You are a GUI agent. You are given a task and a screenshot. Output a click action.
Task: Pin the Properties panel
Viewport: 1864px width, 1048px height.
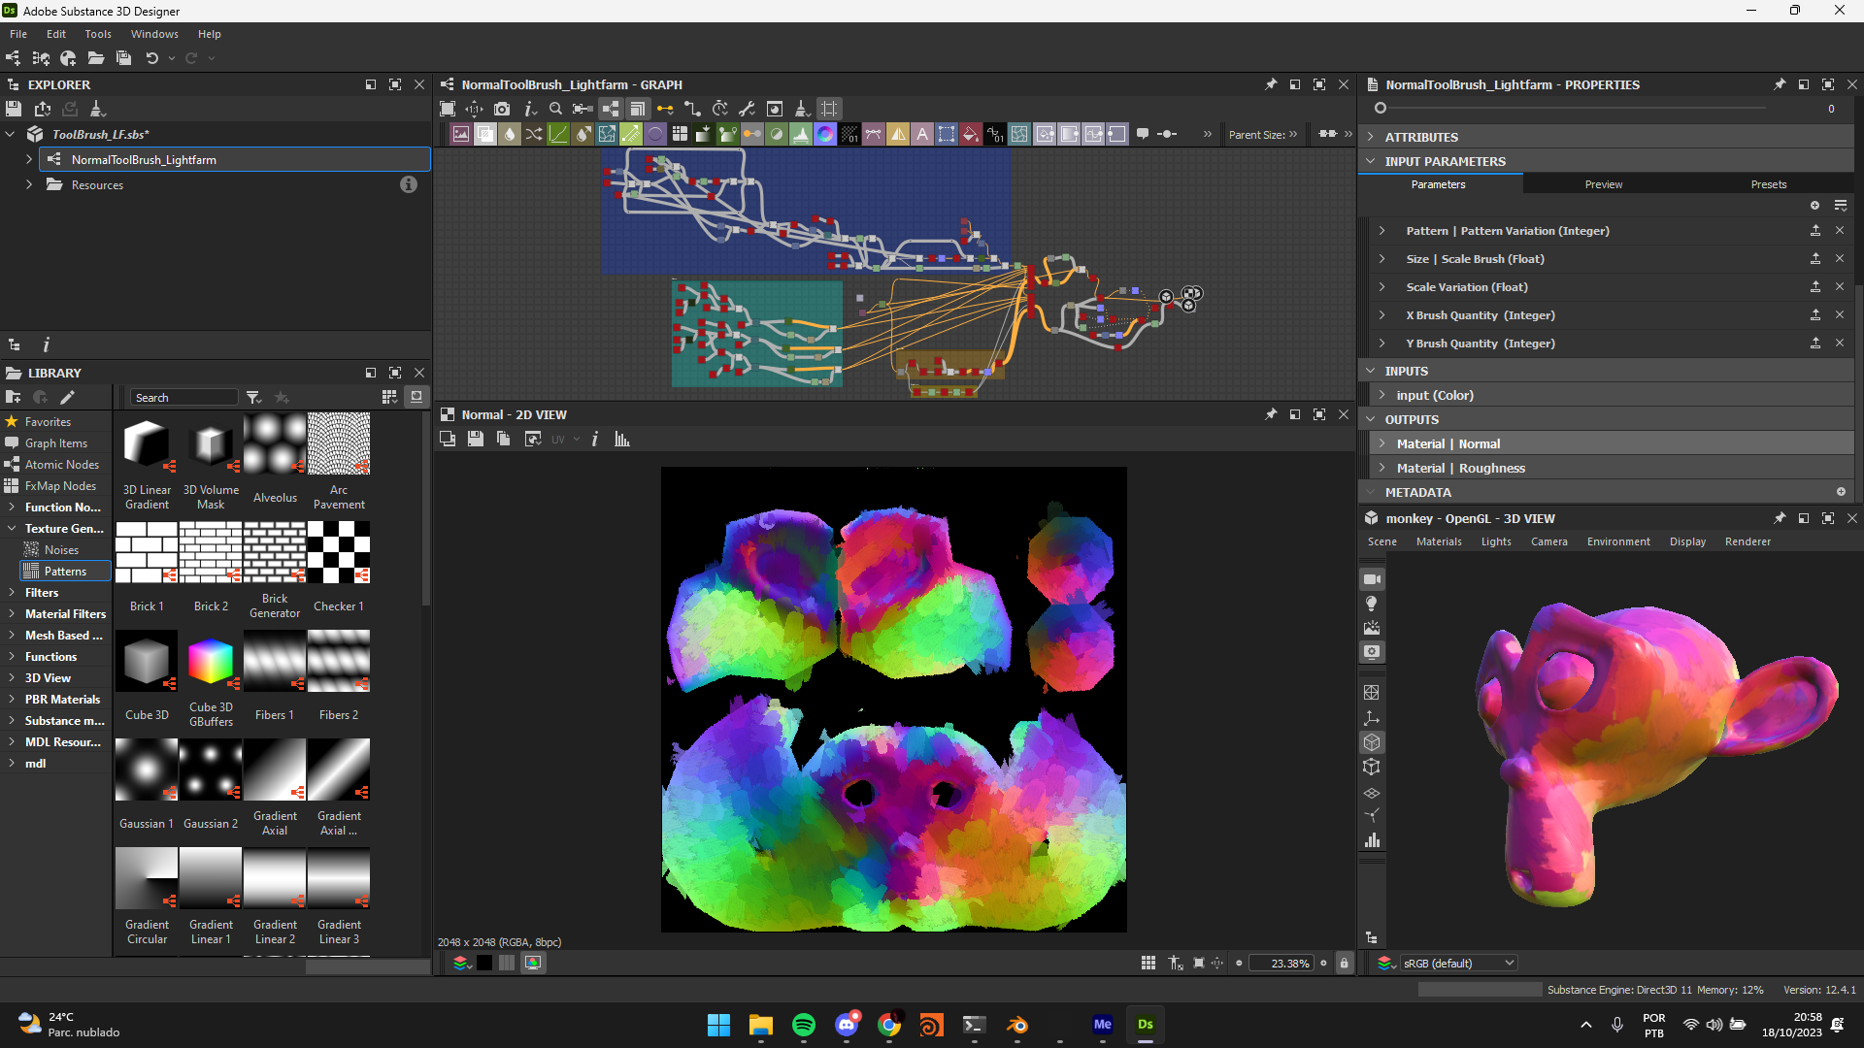coord(1780,84)
